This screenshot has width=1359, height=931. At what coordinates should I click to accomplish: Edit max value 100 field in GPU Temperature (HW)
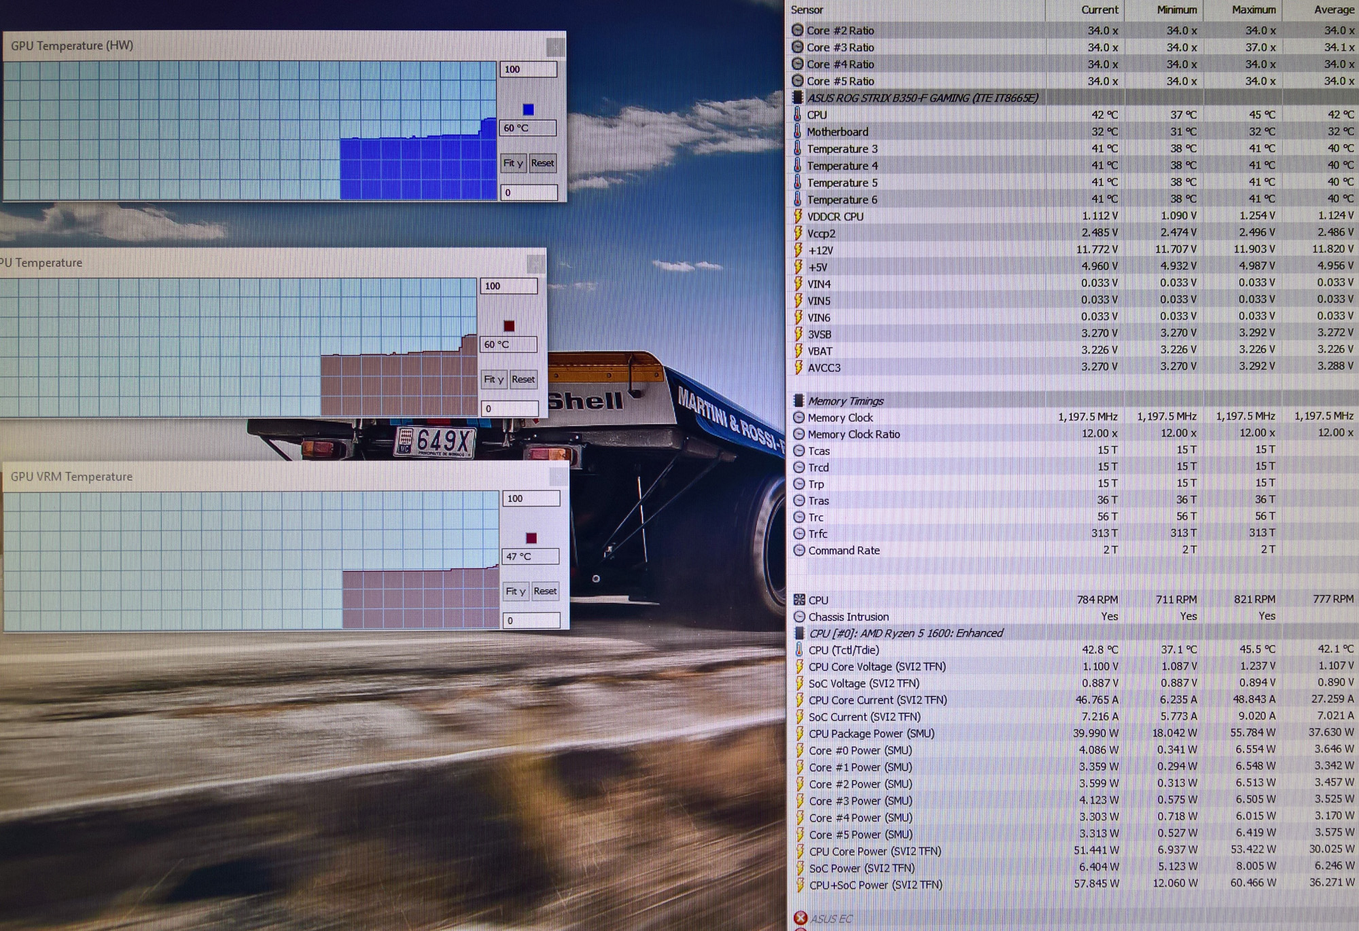click(x=528, y=69)
